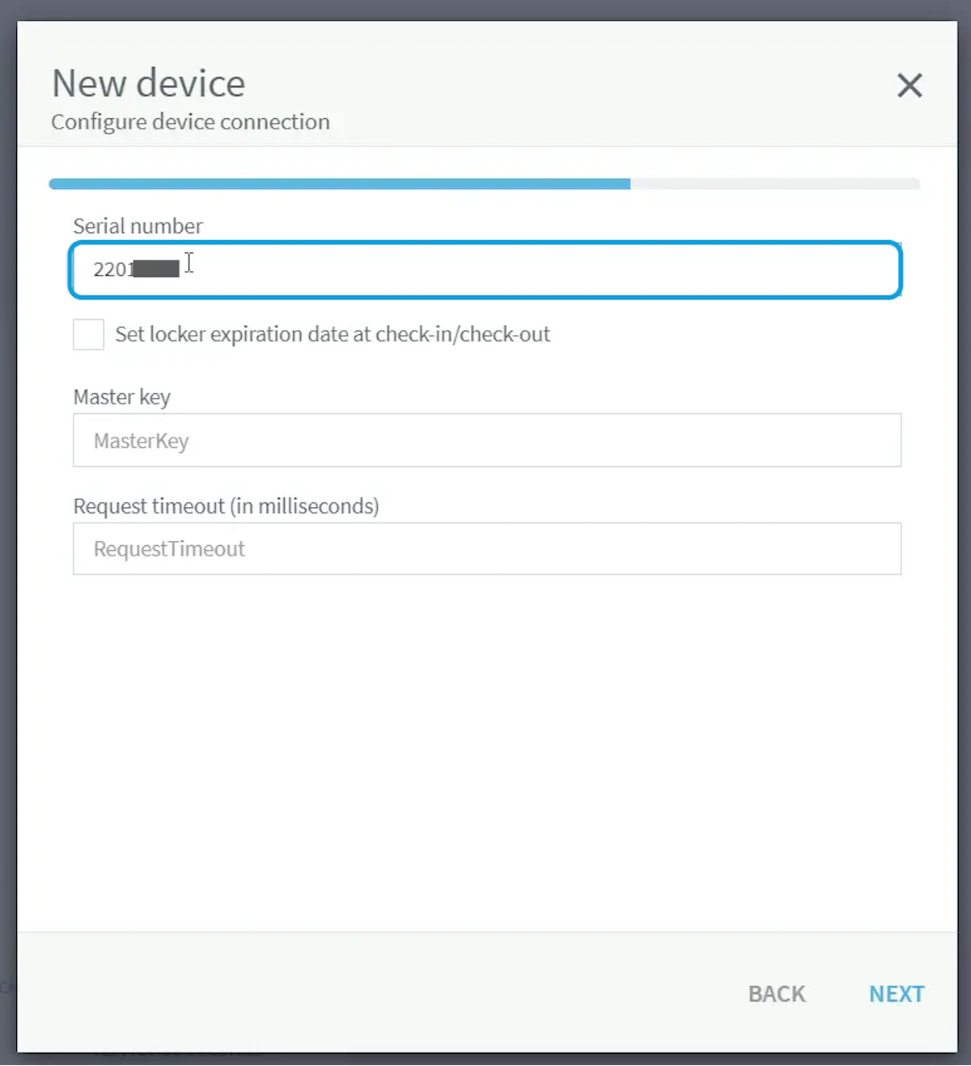The width and height of the screenshot is (971, 1066).
Task: Enable the locker expiration date checkbox
Action: coord(88,334)
